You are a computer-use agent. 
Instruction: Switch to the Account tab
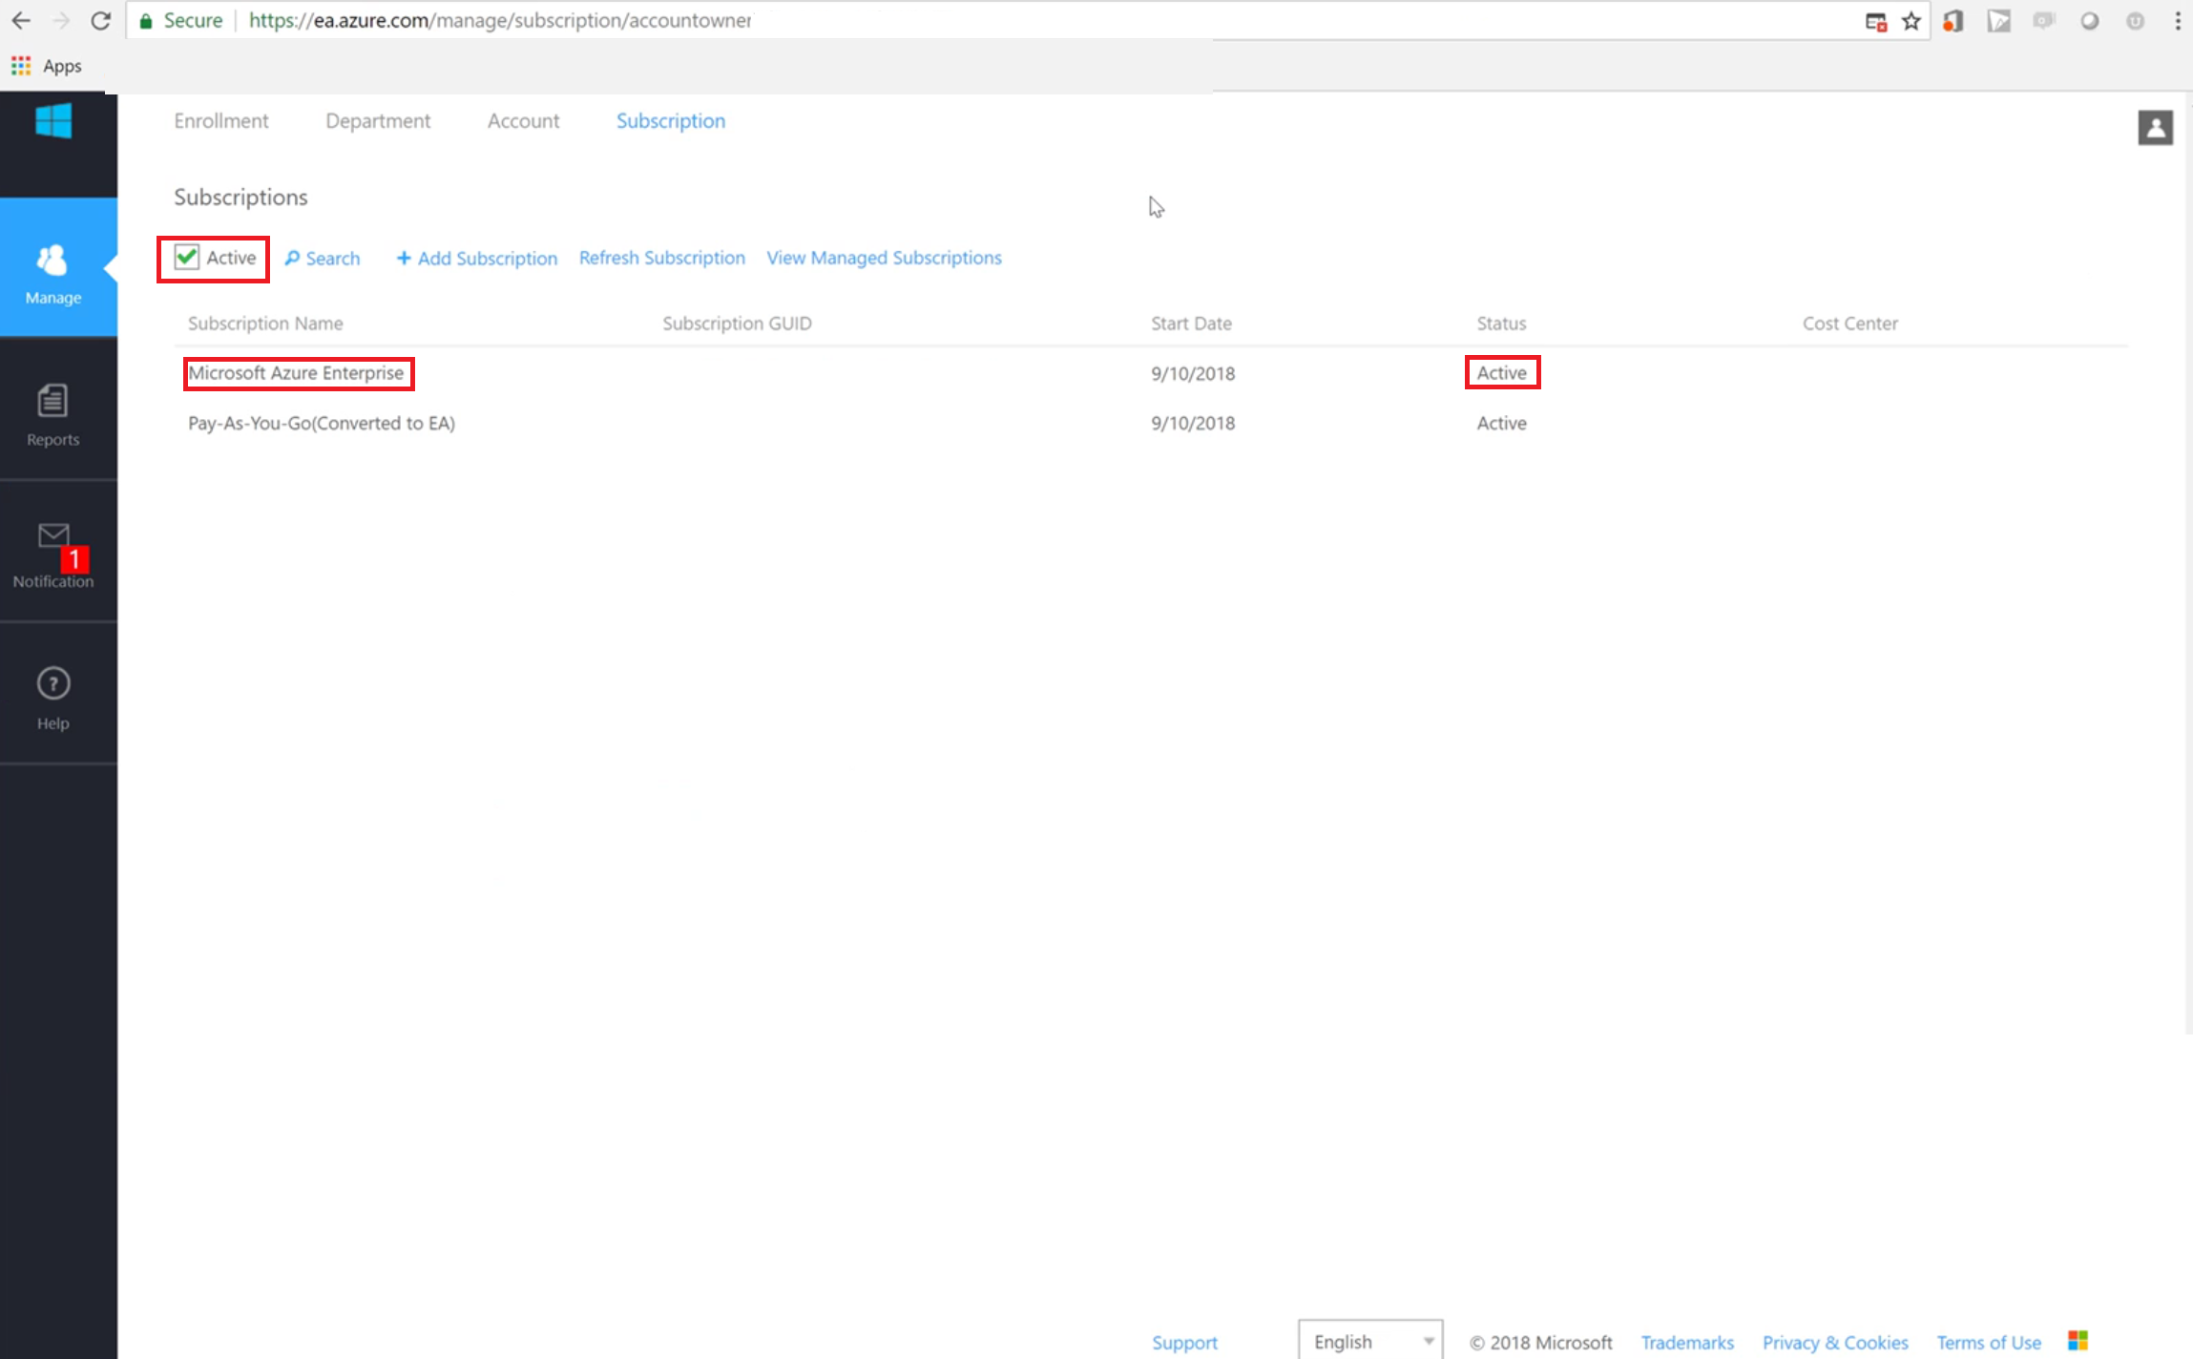pyautogui.click(x=523, y=121)
